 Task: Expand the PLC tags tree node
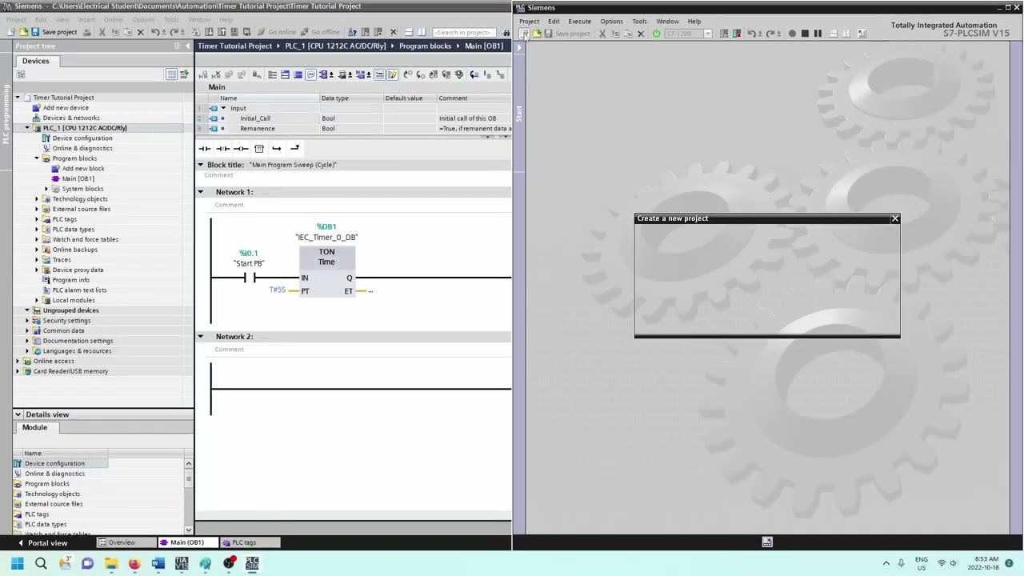click(x=36, y=219)
